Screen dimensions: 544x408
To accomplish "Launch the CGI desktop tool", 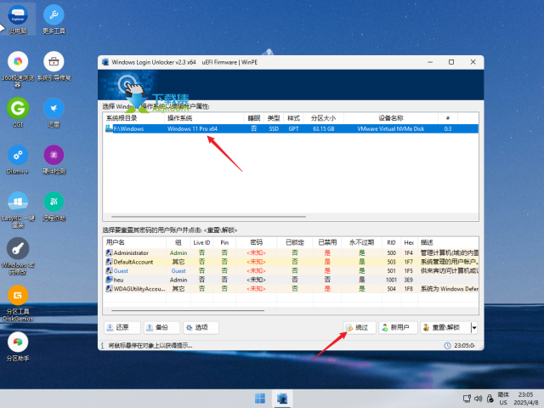I will (17, 109).
